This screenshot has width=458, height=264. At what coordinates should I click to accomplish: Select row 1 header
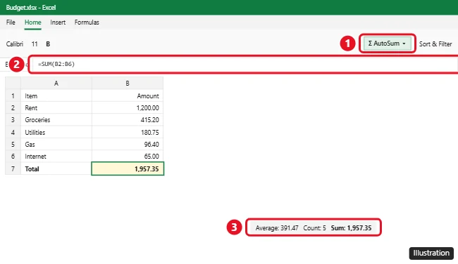coord(13,95)
